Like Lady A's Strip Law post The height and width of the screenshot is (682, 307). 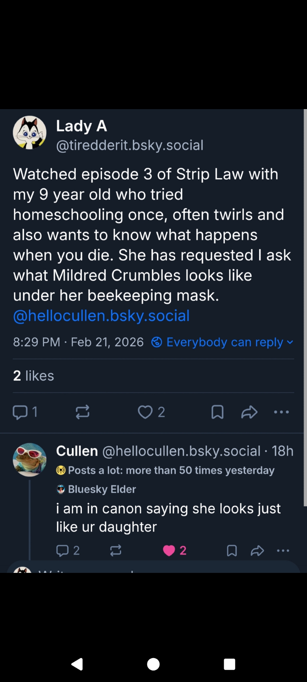(145, 412)
